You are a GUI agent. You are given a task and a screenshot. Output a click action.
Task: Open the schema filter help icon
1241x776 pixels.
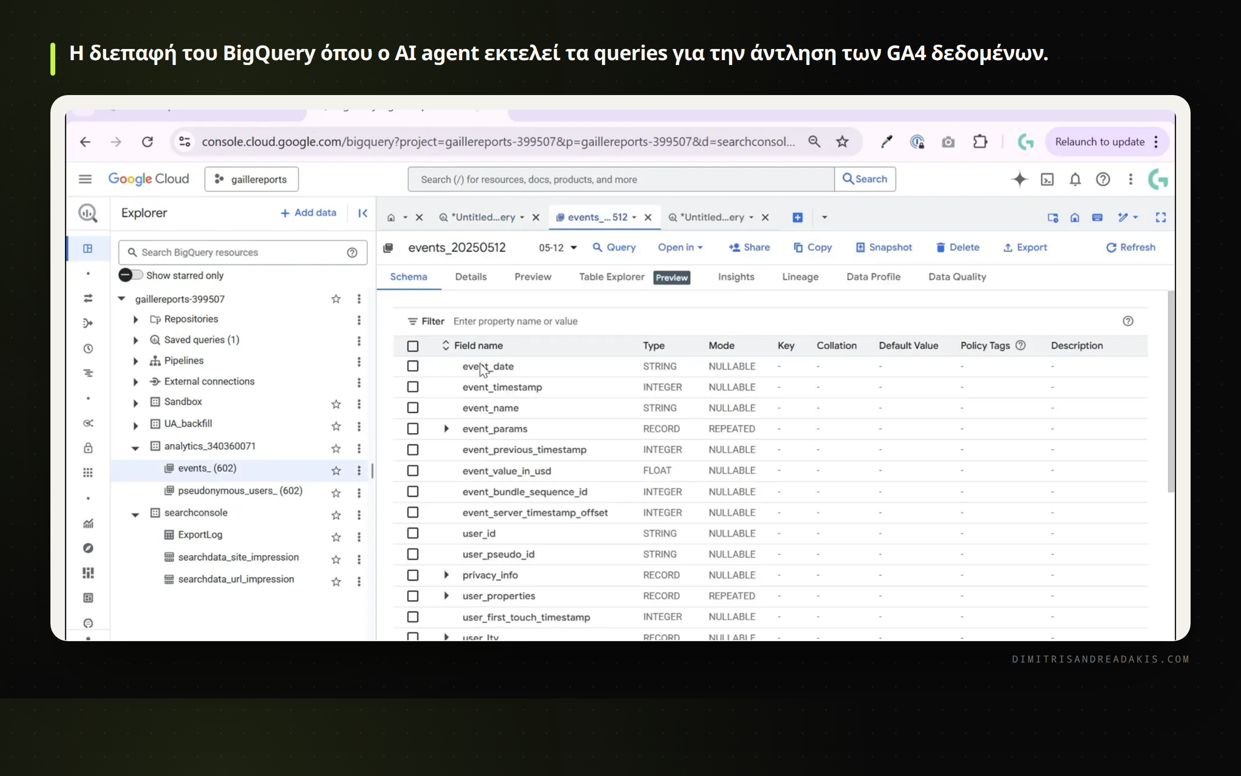1128,321
